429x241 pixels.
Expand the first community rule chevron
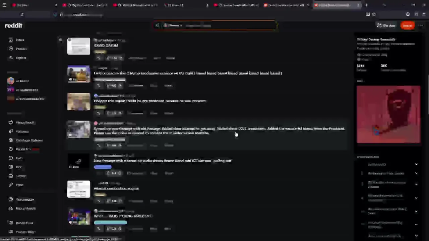pos(416,164)
